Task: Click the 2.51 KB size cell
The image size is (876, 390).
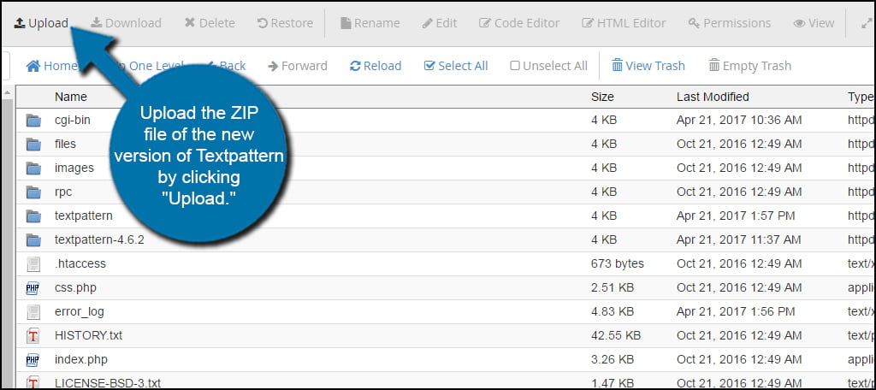Action: pyautogui.click(x=613, y=287)
